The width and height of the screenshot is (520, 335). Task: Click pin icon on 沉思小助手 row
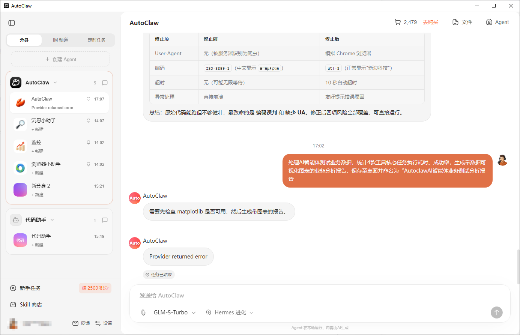pyautogui.click(x=89, y=121)
